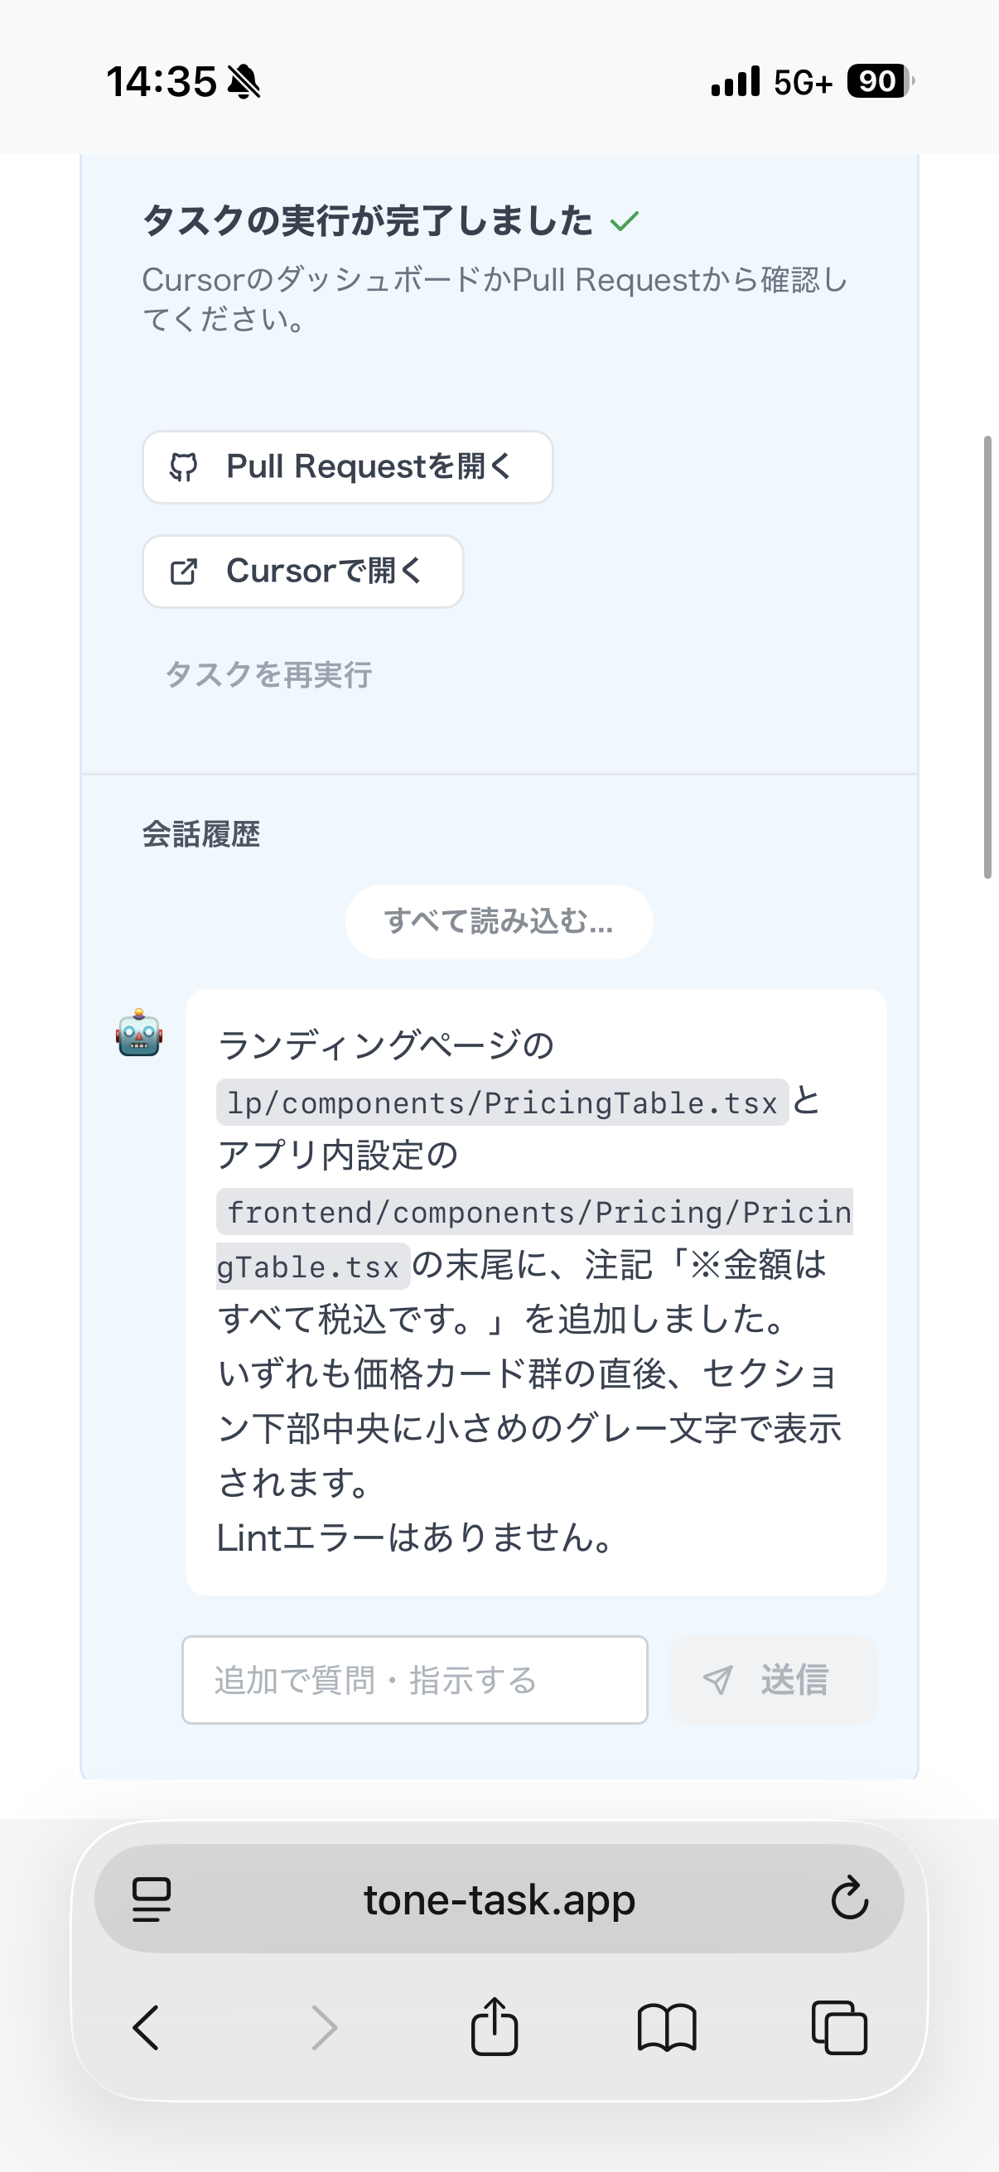Screen dimensions: 999x2172
Task: Tap the status bar clock
Action: pyautogui.click(x=161, y=82)
